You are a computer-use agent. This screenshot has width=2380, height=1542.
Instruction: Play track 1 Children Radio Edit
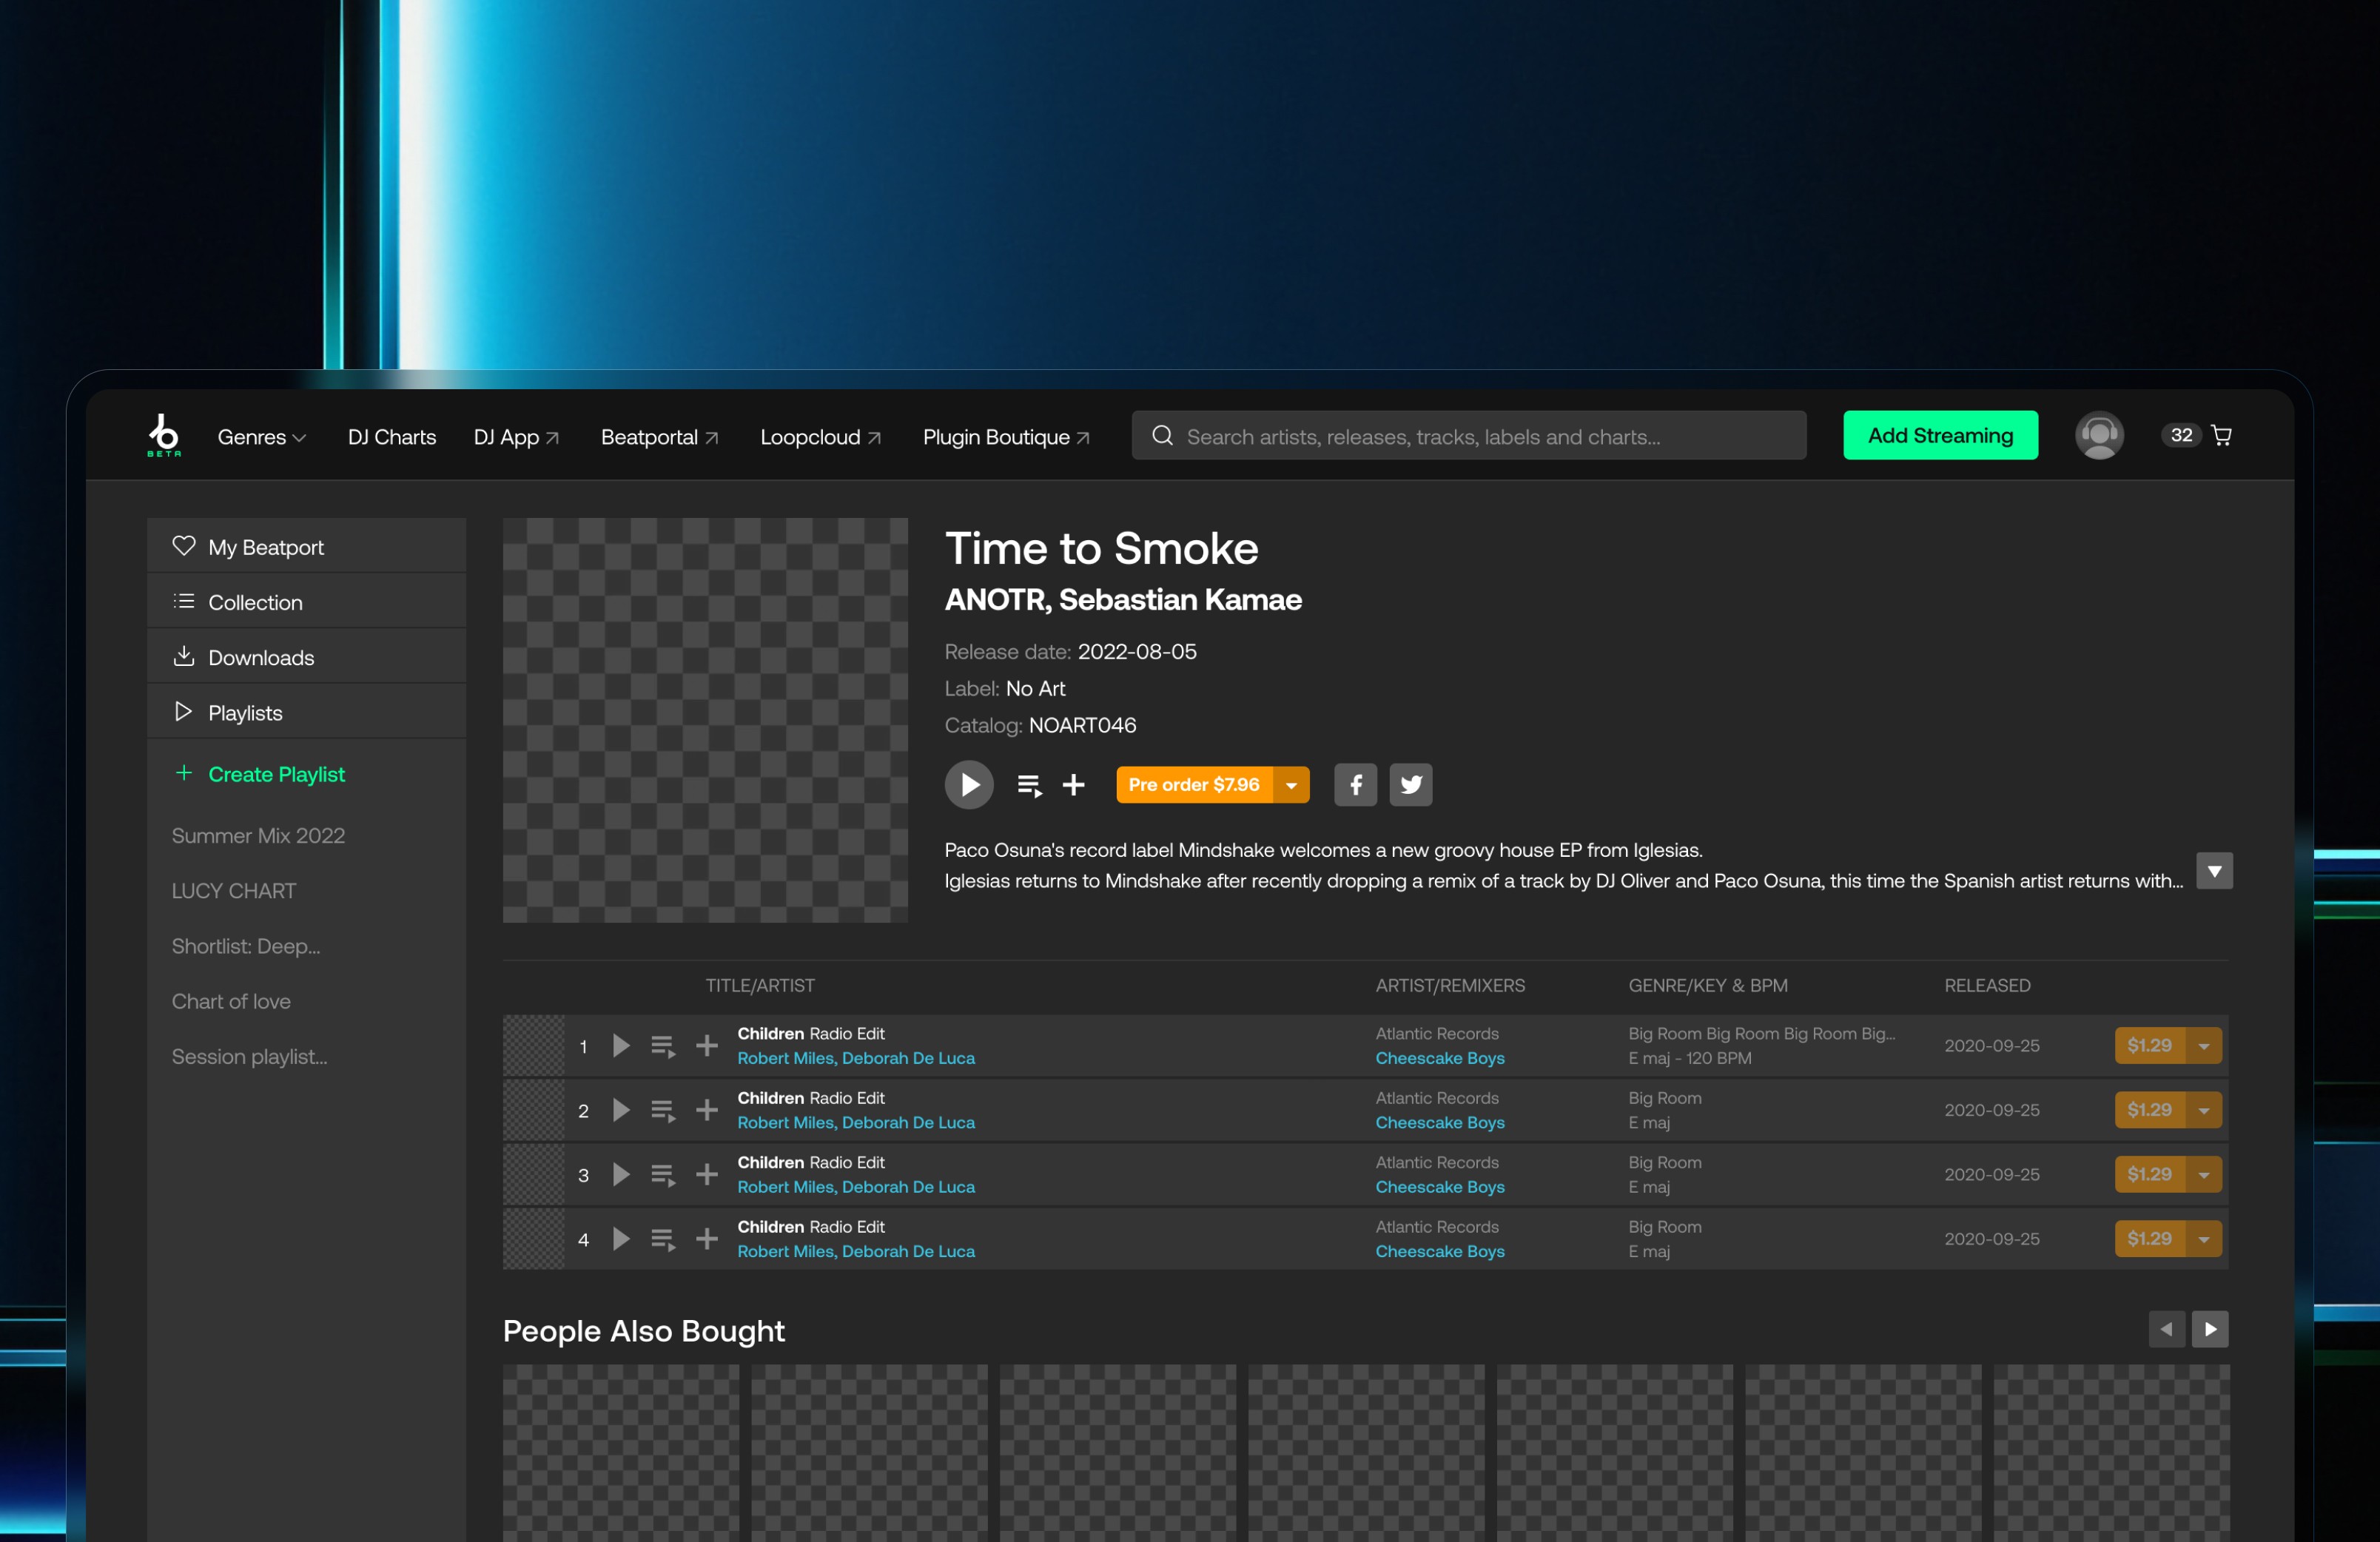tap(621, 1046)
